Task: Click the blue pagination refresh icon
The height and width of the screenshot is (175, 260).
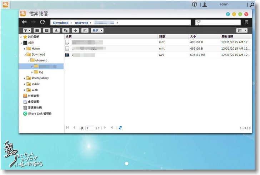Action: click(x=120, y=127)
